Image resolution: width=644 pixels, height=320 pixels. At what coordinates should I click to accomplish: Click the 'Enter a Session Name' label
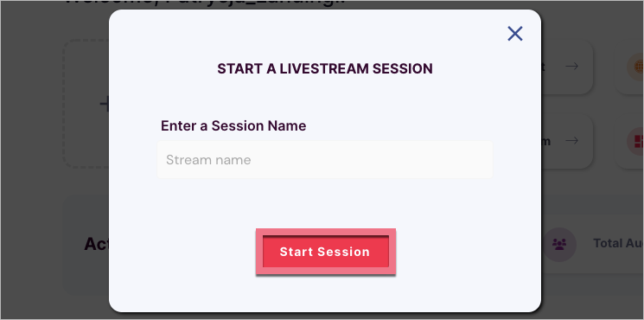coord(233,125)
